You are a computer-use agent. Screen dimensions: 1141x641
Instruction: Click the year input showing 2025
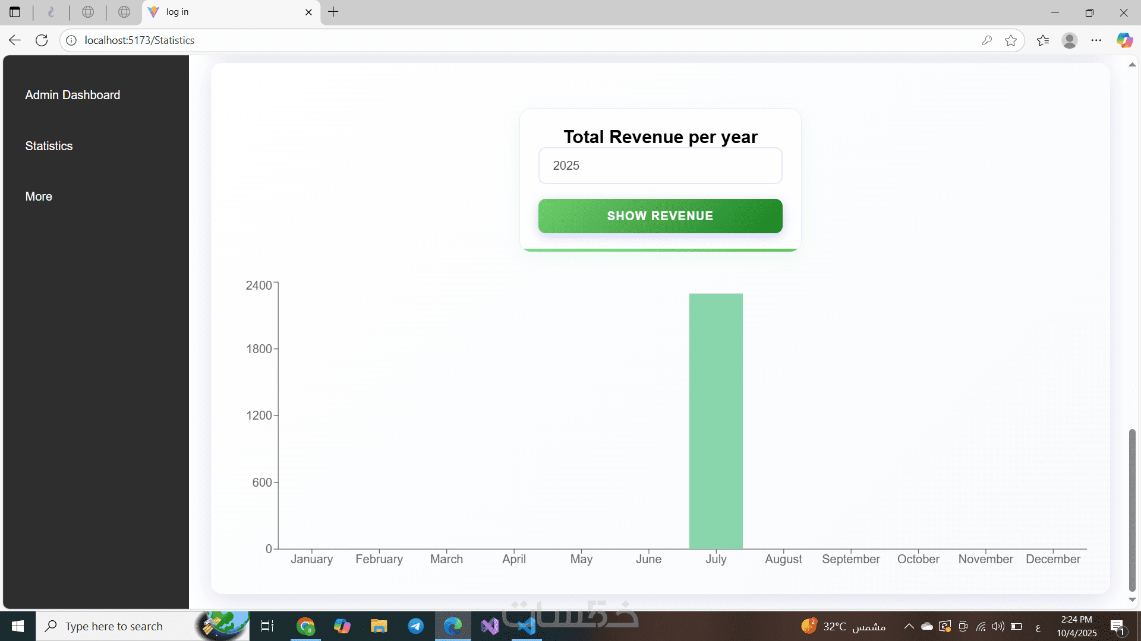pos(660,166)
